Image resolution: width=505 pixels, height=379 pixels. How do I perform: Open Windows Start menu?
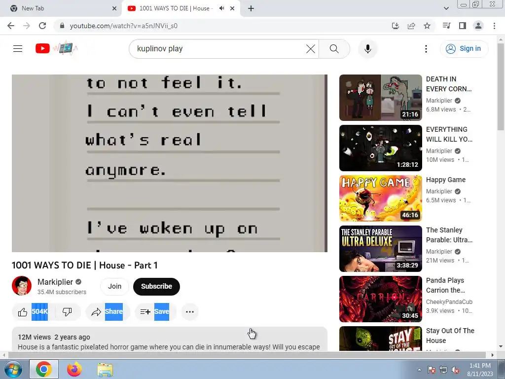(13, 369)
